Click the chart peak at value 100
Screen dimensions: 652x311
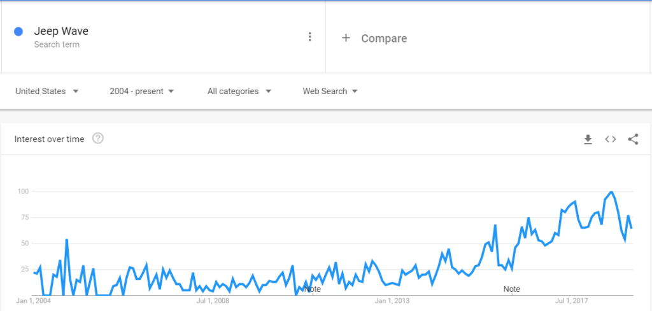(611, 192)
